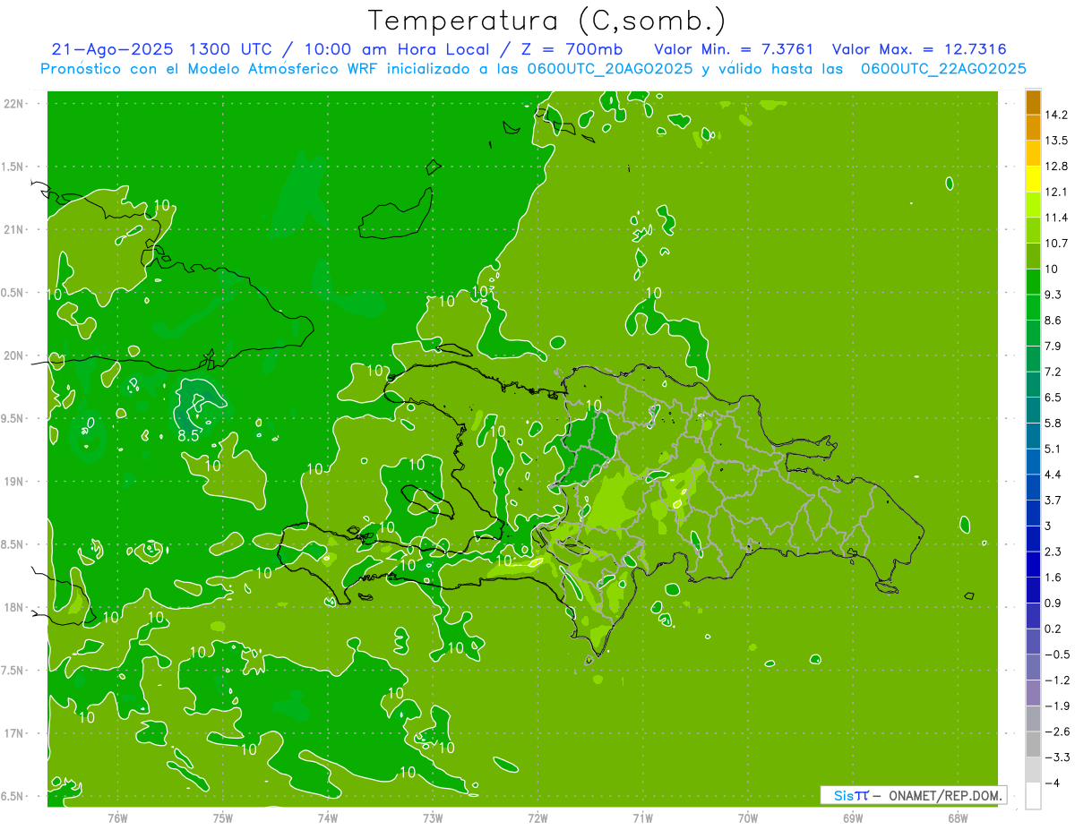Viewport: 1075px width, 830px height.
Task: Click the "-1.2" colorbar label
Action: click(x=1057, y=680)
